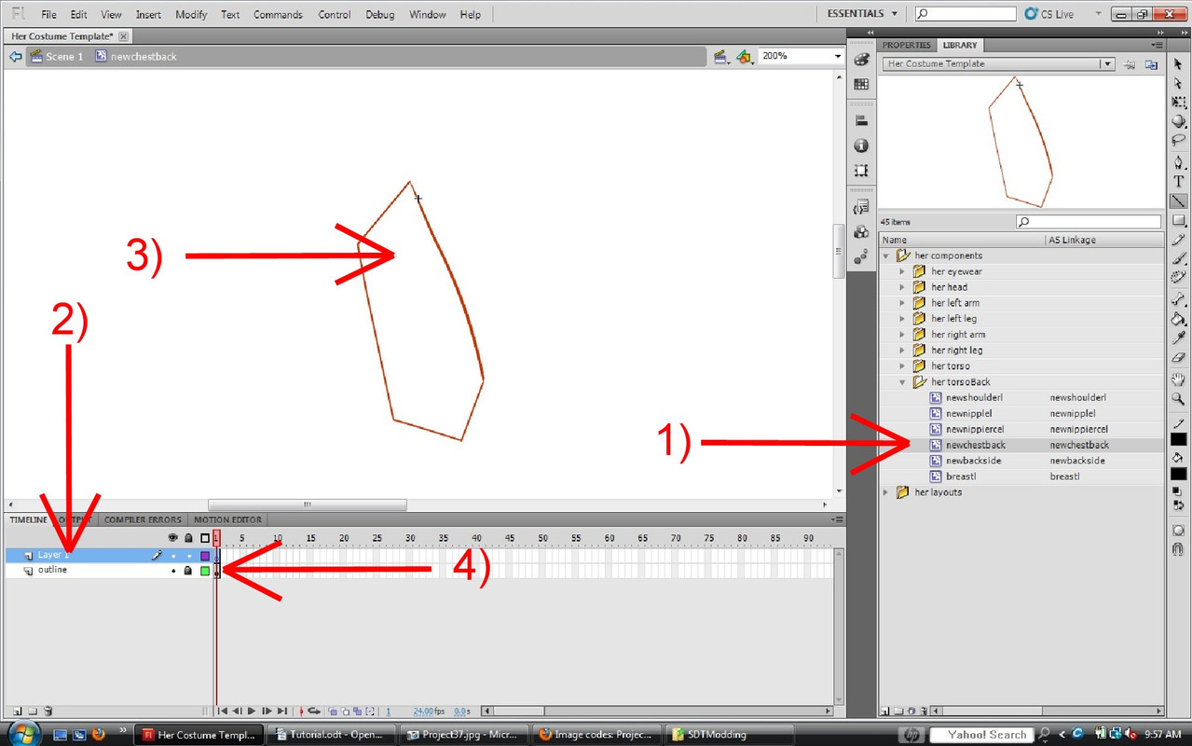Screen dimensions: 1192x746
Task: Open the Modify menu
Action: click(x=191, y=15)
